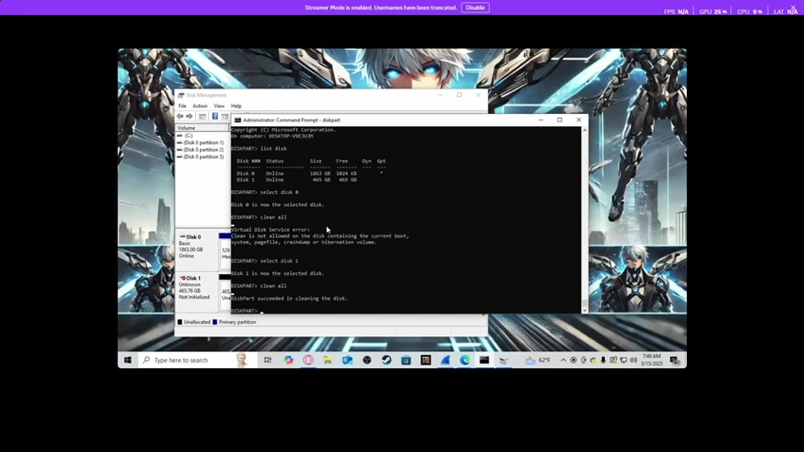Click the console tree icon in Disk Management toolbar
The image size is (804, 452).
[x=202, y=116]
